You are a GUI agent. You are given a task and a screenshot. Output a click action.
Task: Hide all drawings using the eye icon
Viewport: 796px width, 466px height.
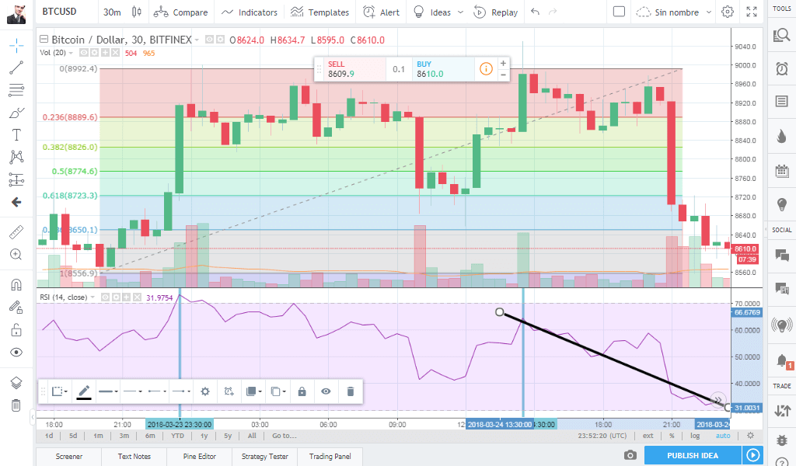coord(16,350)
